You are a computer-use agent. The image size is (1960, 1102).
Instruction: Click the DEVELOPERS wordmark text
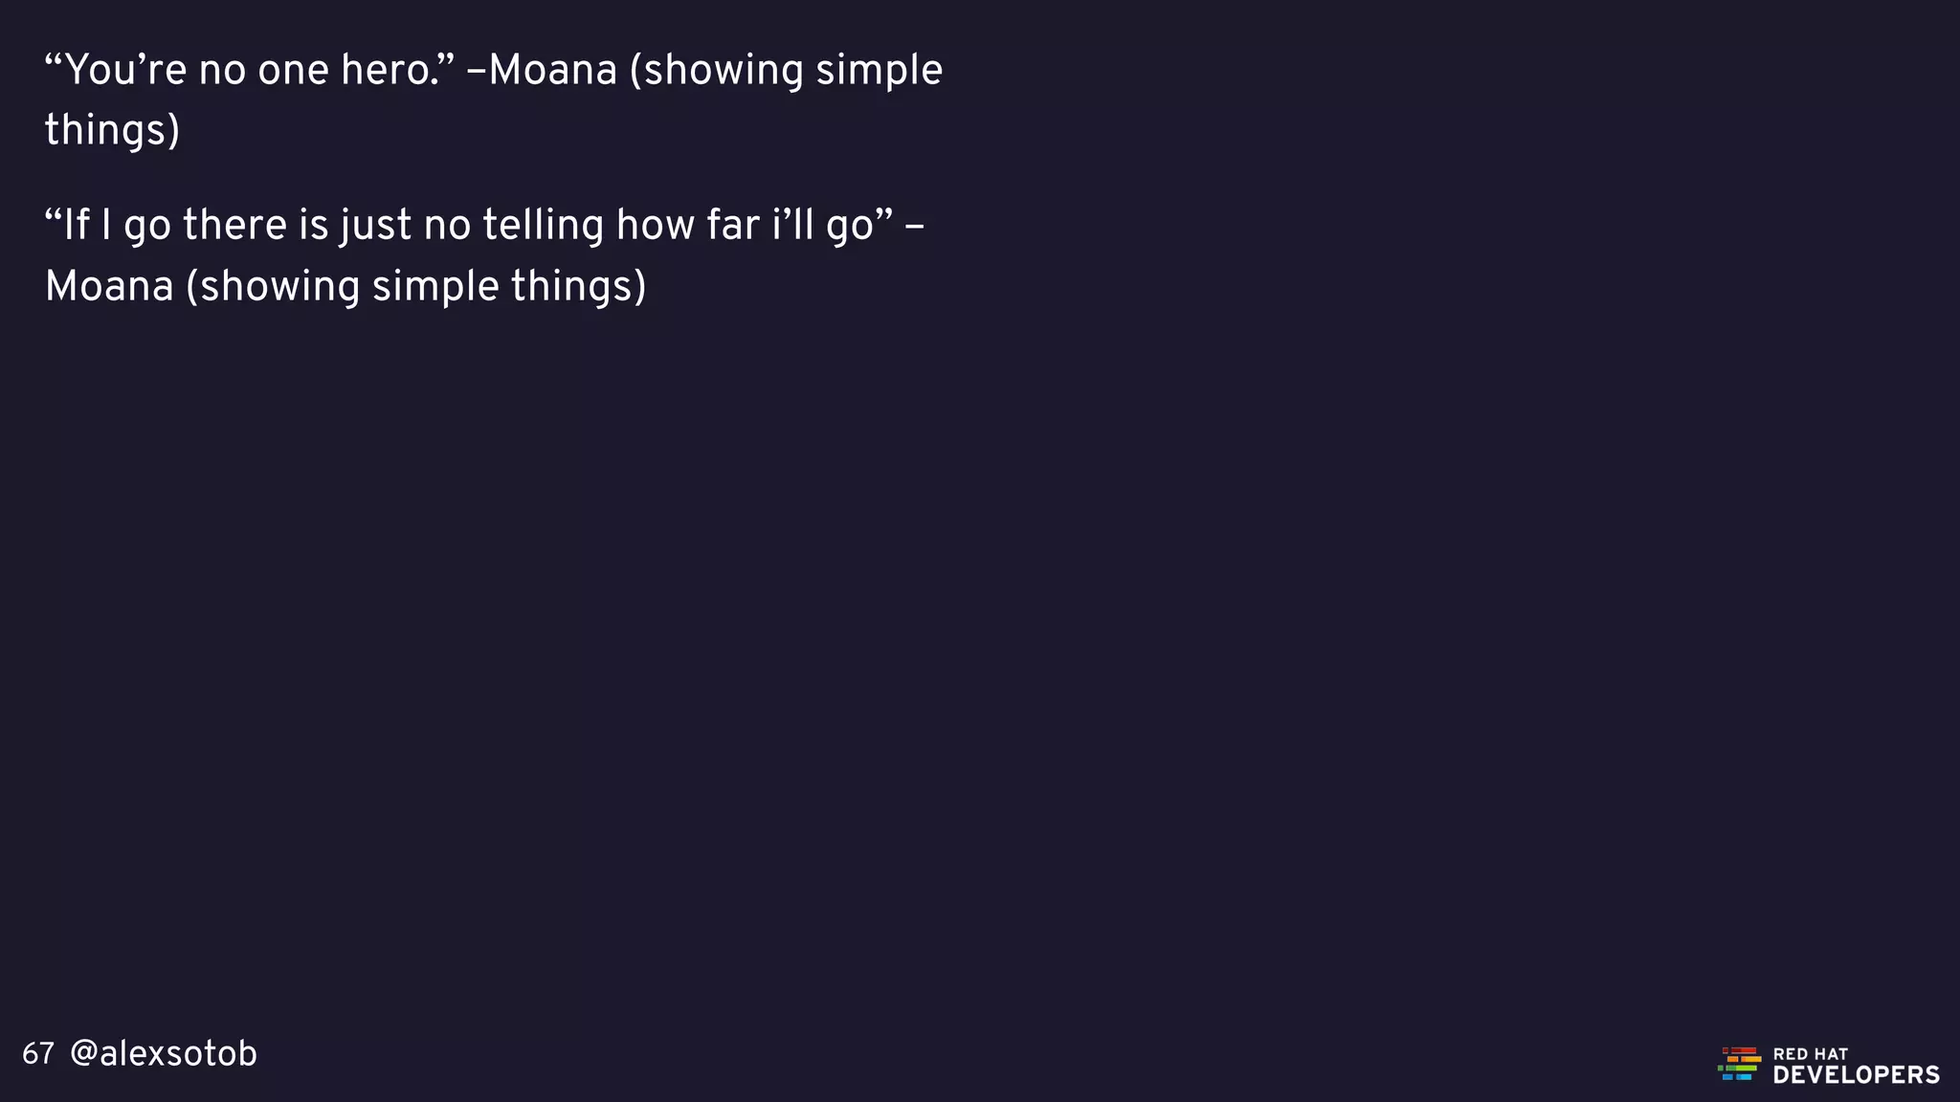1856,1075
